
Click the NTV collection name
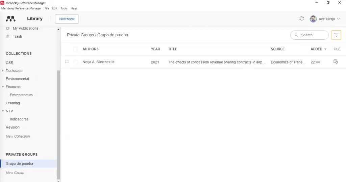pyautogui.click(x=9, y=111)
